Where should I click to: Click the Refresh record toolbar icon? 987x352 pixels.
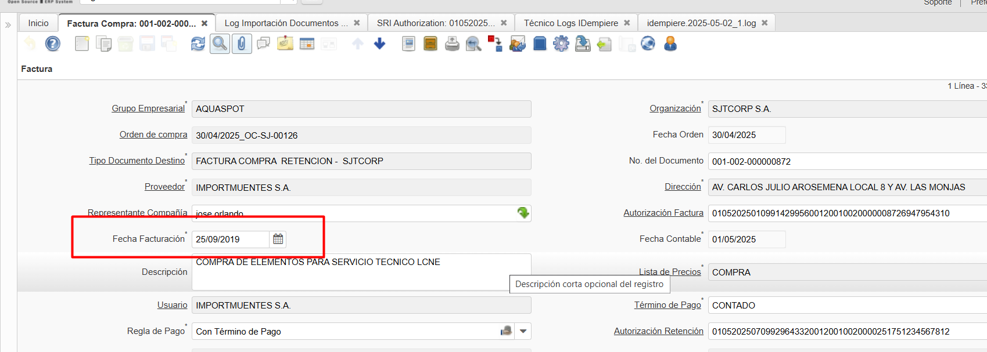click(198, 44)
